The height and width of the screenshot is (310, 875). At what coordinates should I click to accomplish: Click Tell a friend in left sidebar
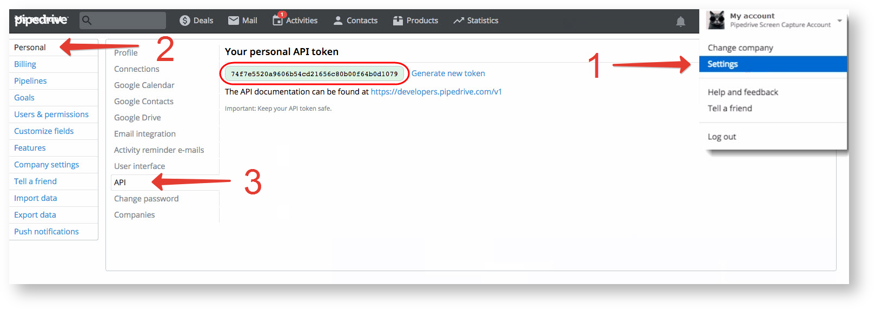pos(54,181)
